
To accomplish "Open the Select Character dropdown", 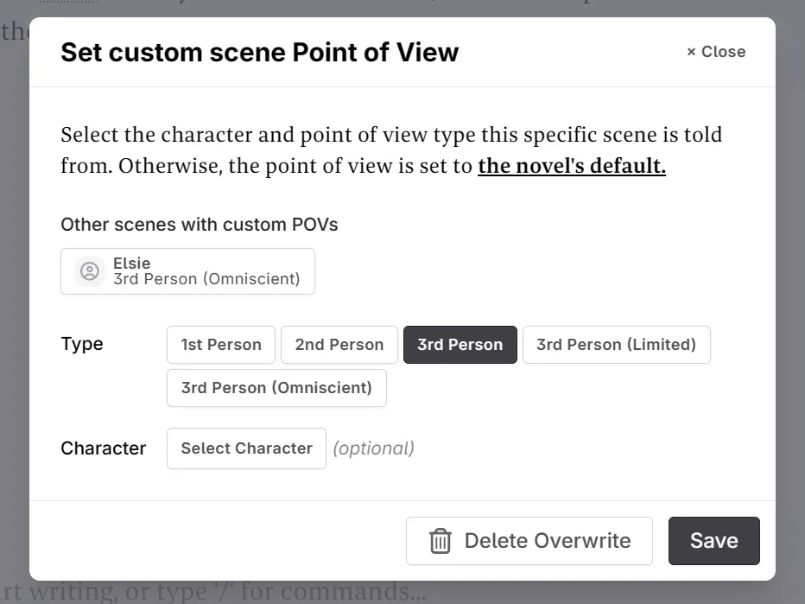I will point(245,448).
